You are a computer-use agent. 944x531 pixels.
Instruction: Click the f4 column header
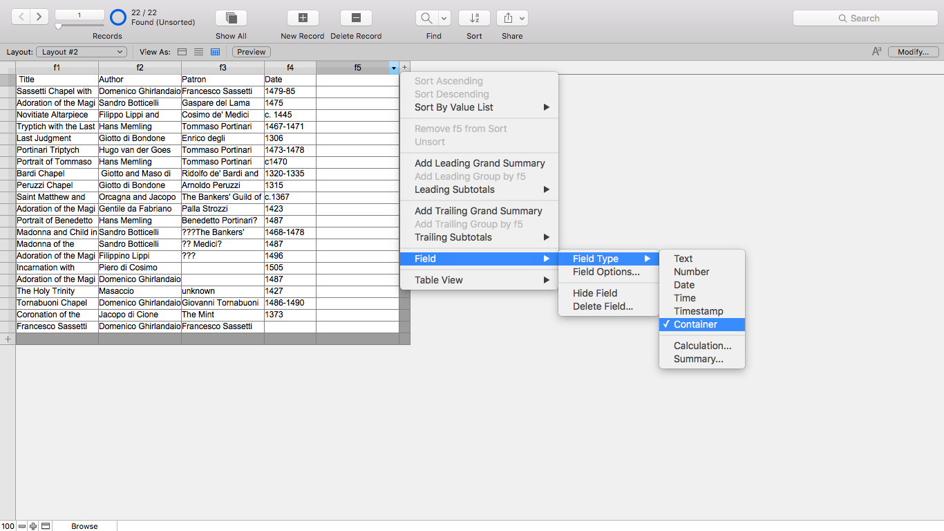(290, 68)
